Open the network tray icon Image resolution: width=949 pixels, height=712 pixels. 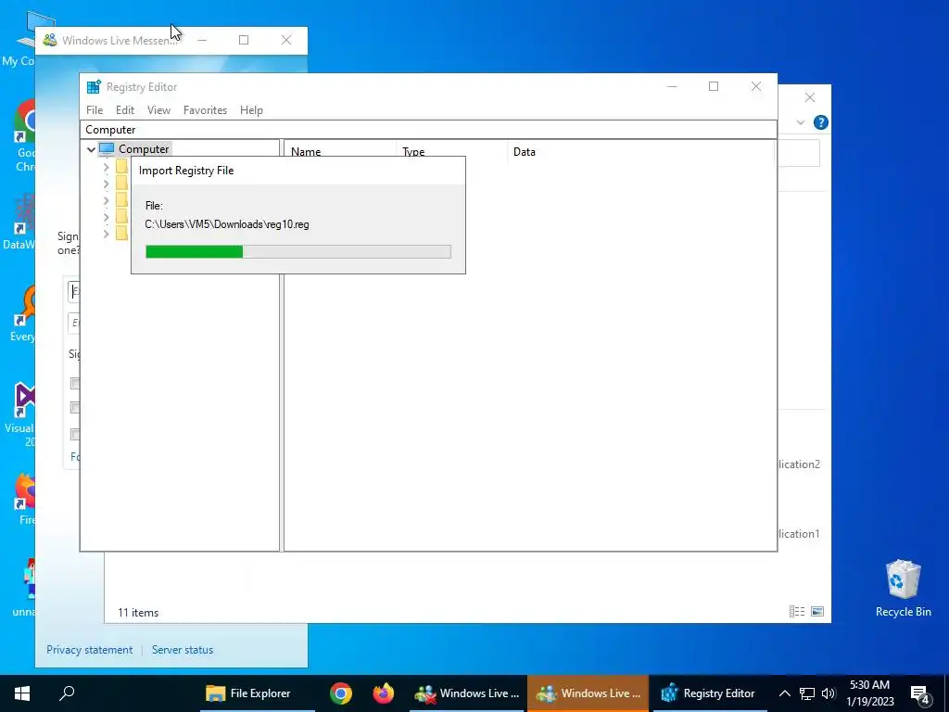coord(807,693)
